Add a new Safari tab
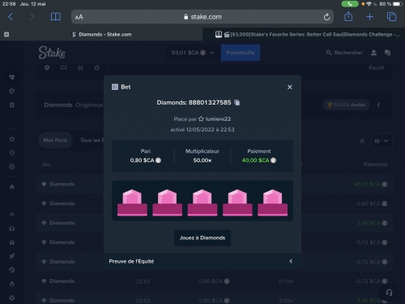The height and width of the screenshot is (304, 405). pos(369,17)
